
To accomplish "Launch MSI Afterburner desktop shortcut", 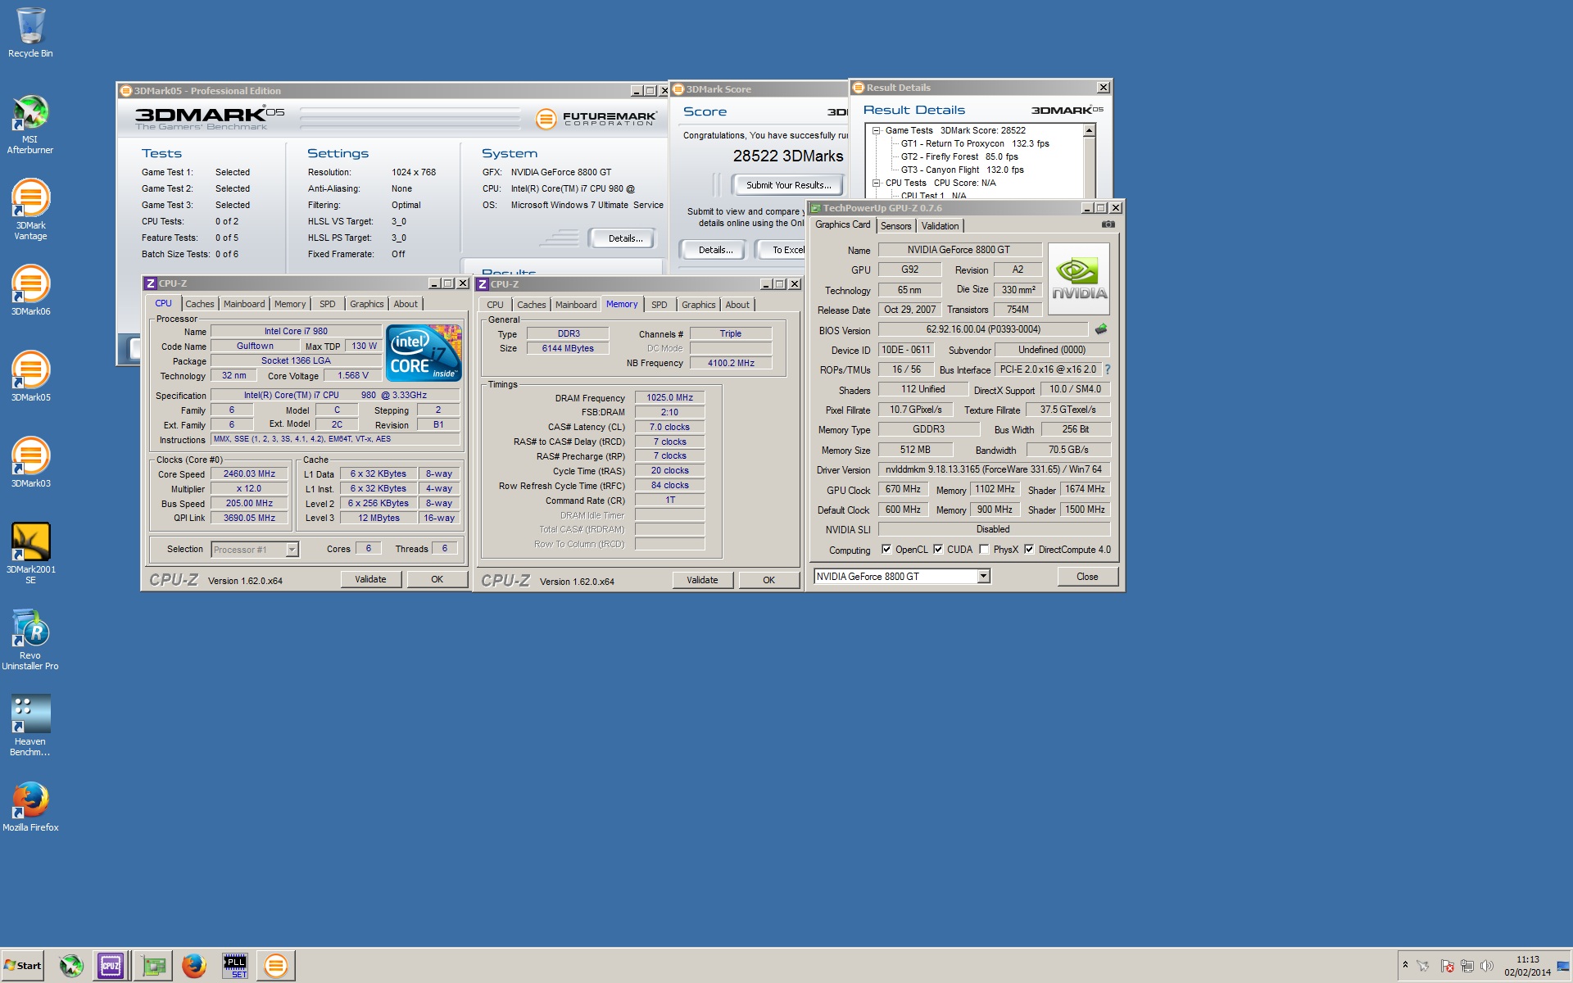I will tap(30, 125).
